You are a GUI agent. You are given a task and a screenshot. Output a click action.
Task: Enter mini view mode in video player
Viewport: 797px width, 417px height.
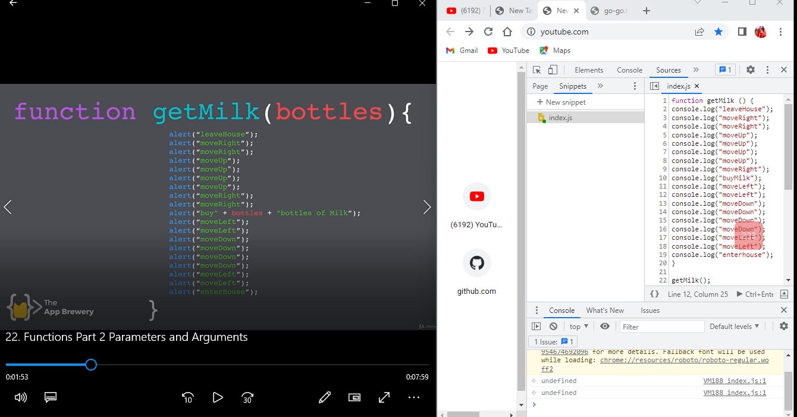click(x=354, y=397)
